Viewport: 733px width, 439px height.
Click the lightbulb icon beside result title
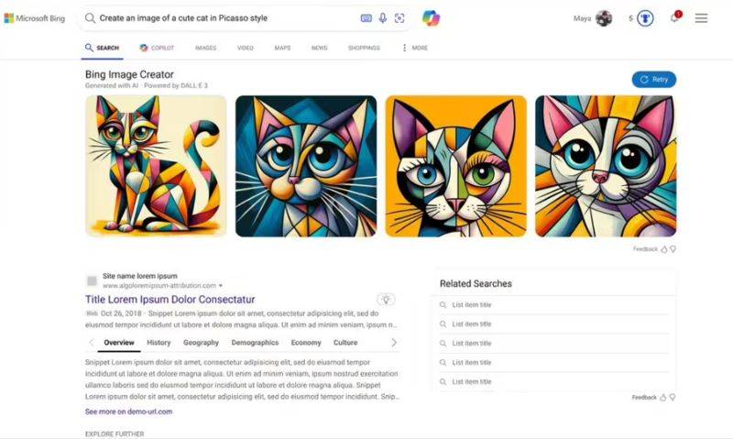click(387, 300)
